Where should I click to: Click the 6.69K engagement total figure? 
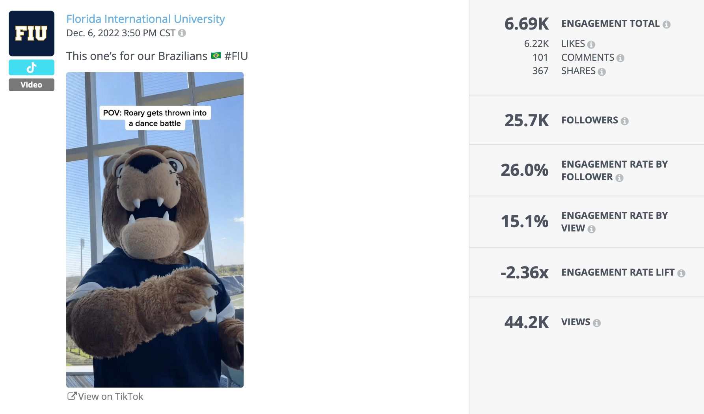(x=527, y=24)
